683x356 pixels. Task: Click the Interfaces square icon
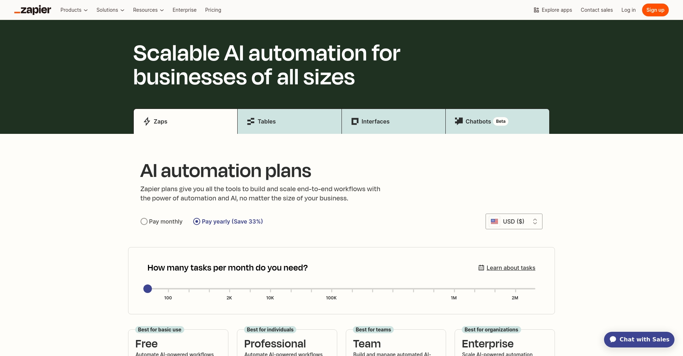pyautogui.click(x=355, y=121)
